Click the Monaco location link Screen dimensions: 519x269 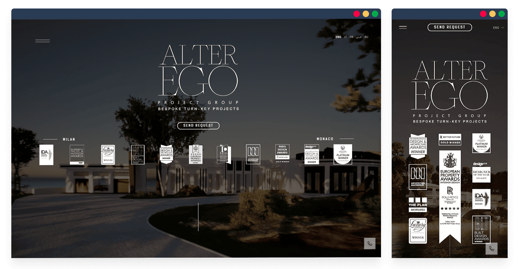tap(325, 139)
